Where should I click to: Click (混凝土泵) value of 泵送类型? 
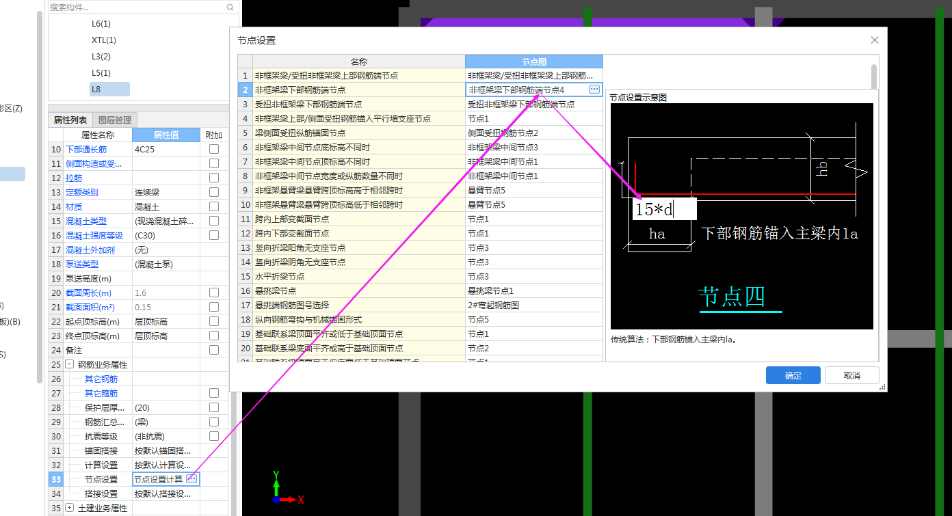[x=166, y=264]
